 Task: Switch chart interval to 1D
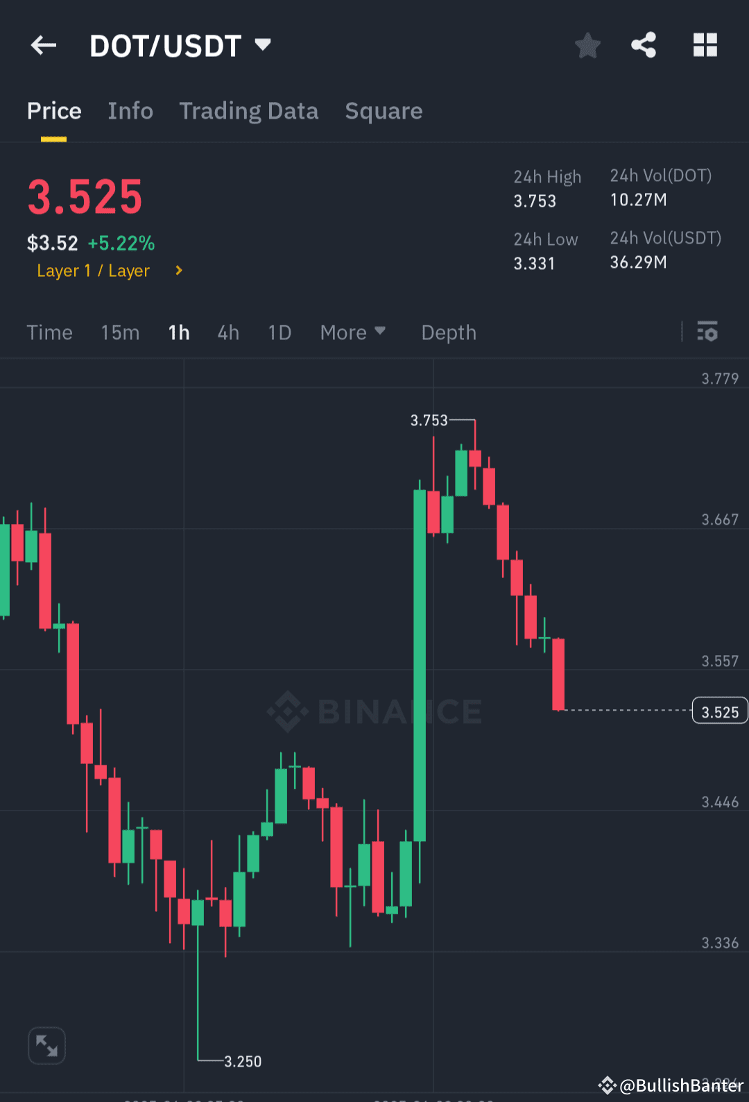[x=279, y=332]
